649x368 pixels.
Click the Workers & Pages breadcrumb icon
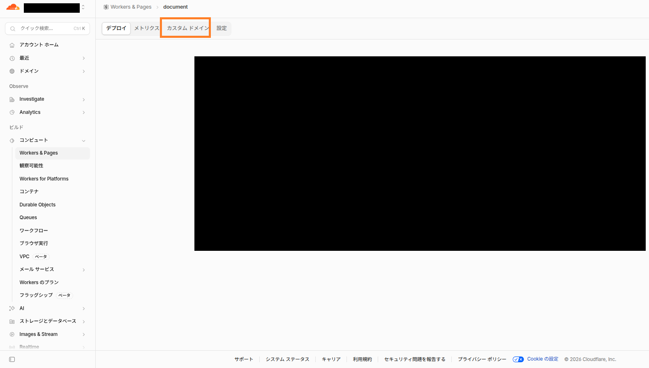pyautogui.click(x=106, y=7)
